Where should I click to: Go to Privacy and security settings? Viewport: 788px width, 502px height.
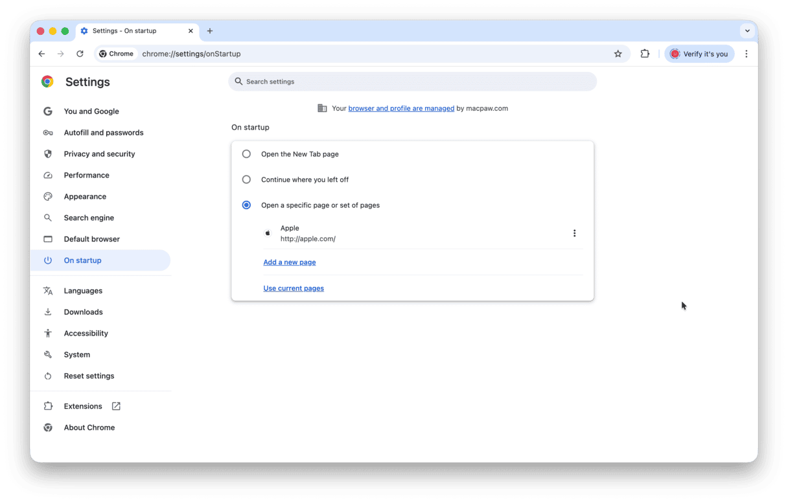tap(99, 154)
